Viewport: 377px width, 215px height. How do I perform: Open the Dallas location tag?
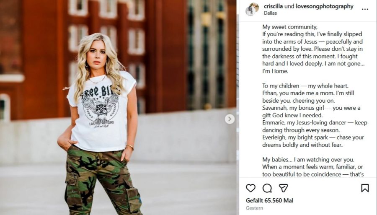270,13
